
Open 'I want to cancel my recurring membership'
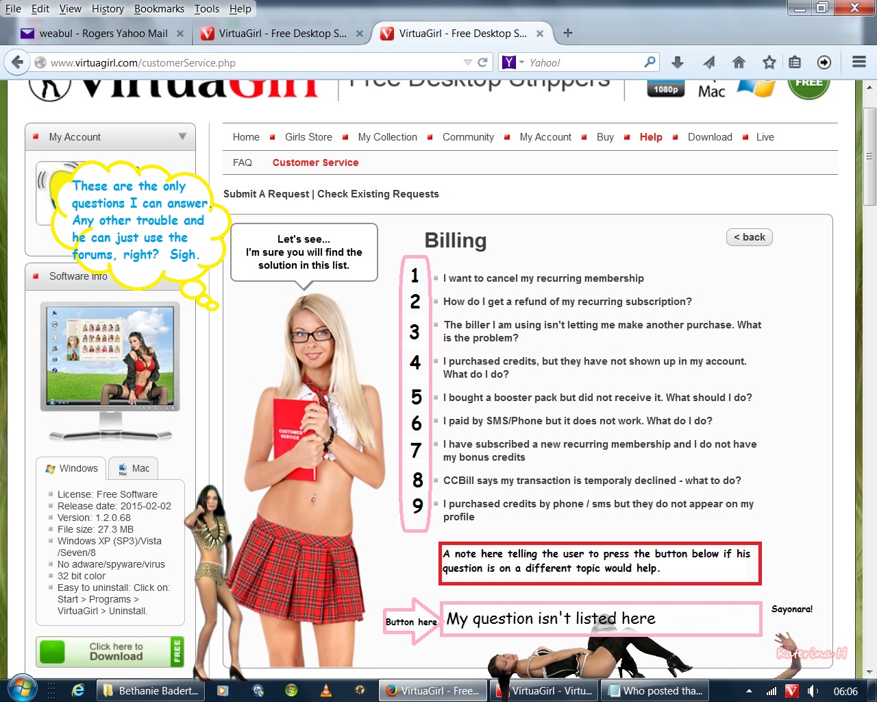coord(543,278)
